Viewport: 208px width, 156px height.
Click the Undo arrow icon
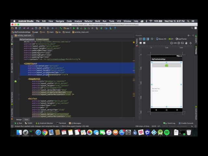(24, 28)
